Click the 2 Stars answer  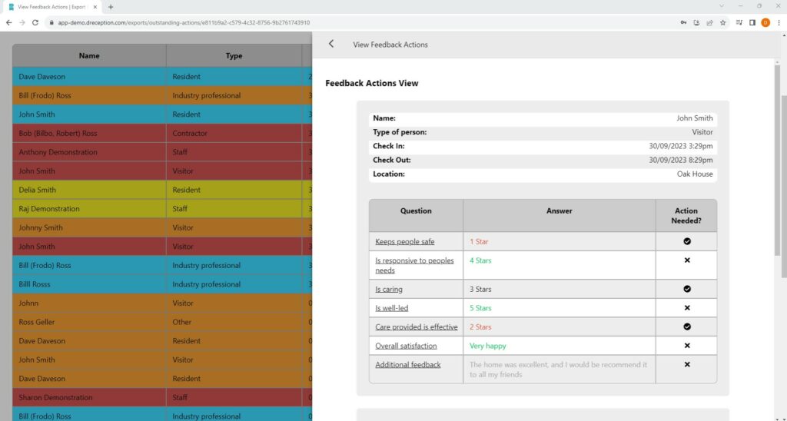(480, 327)
